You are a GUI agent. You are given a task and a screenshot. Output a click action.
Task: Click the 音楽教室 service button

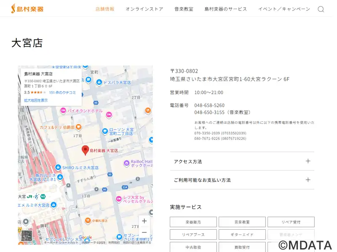242,222
